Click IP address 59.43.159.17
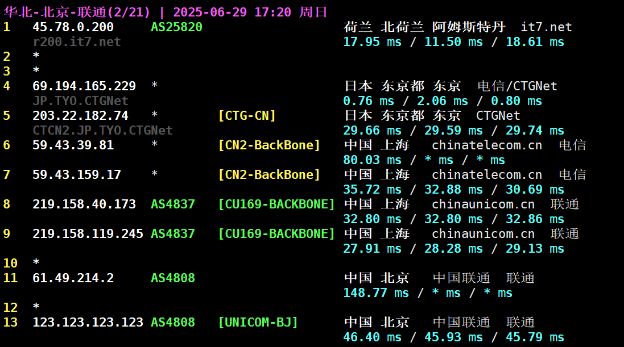 pos(77,174)
